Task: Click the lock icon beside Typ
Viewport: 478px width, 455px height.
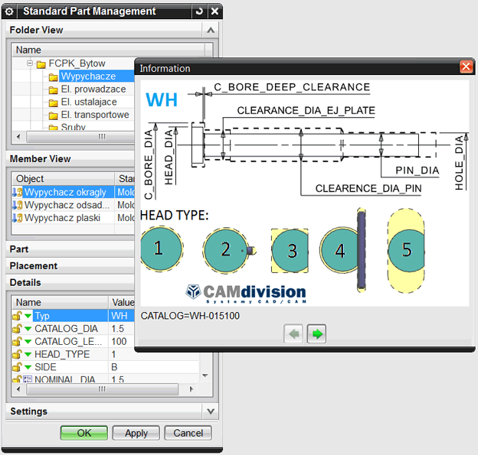Action: (17, 316)
